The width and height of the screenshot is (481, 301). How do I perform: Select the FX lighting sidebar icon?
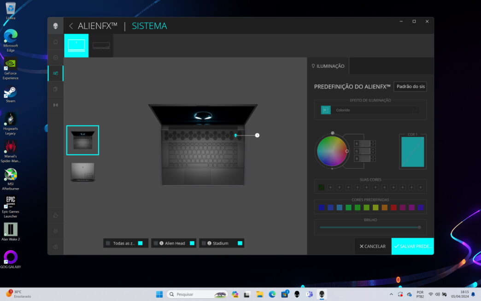click(56, 73)
